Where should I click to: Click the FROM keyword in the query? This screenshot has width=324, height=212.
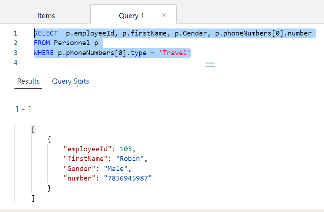pos(42,43)
